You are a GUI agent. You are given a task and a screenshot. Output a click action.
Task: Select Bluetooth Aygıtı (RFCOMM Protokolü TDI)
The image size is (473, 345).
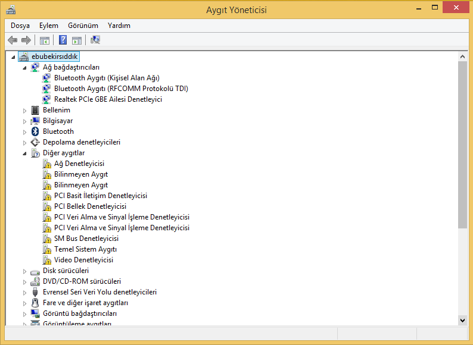(x=121, y=89)
